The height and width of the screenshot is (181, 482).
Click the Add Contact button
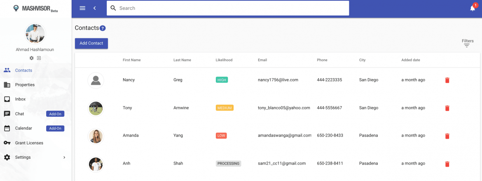[x=91, y=43]
